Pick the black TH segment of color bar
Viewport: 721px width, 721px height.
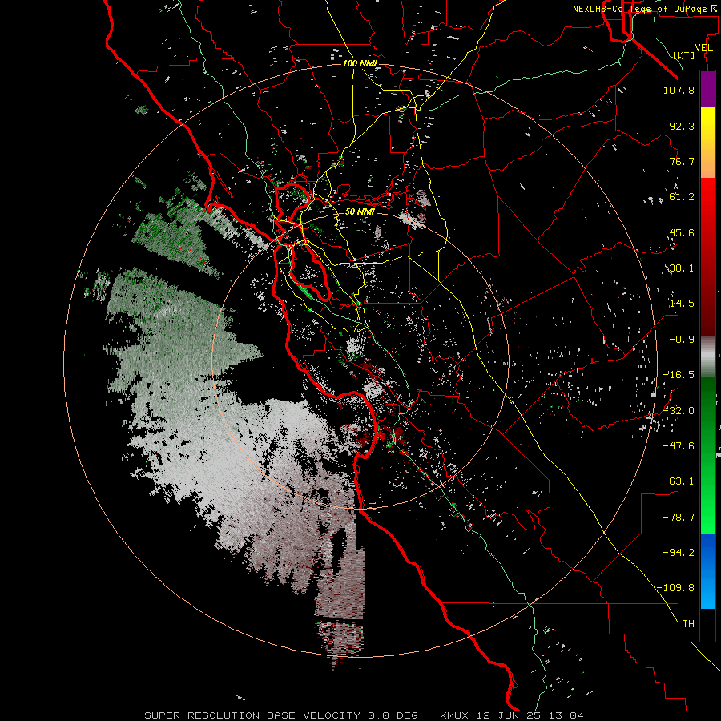click(x=707, y=624)
